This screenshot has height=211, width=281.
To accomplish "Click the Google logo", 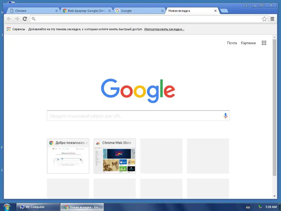I will point(138,91).
